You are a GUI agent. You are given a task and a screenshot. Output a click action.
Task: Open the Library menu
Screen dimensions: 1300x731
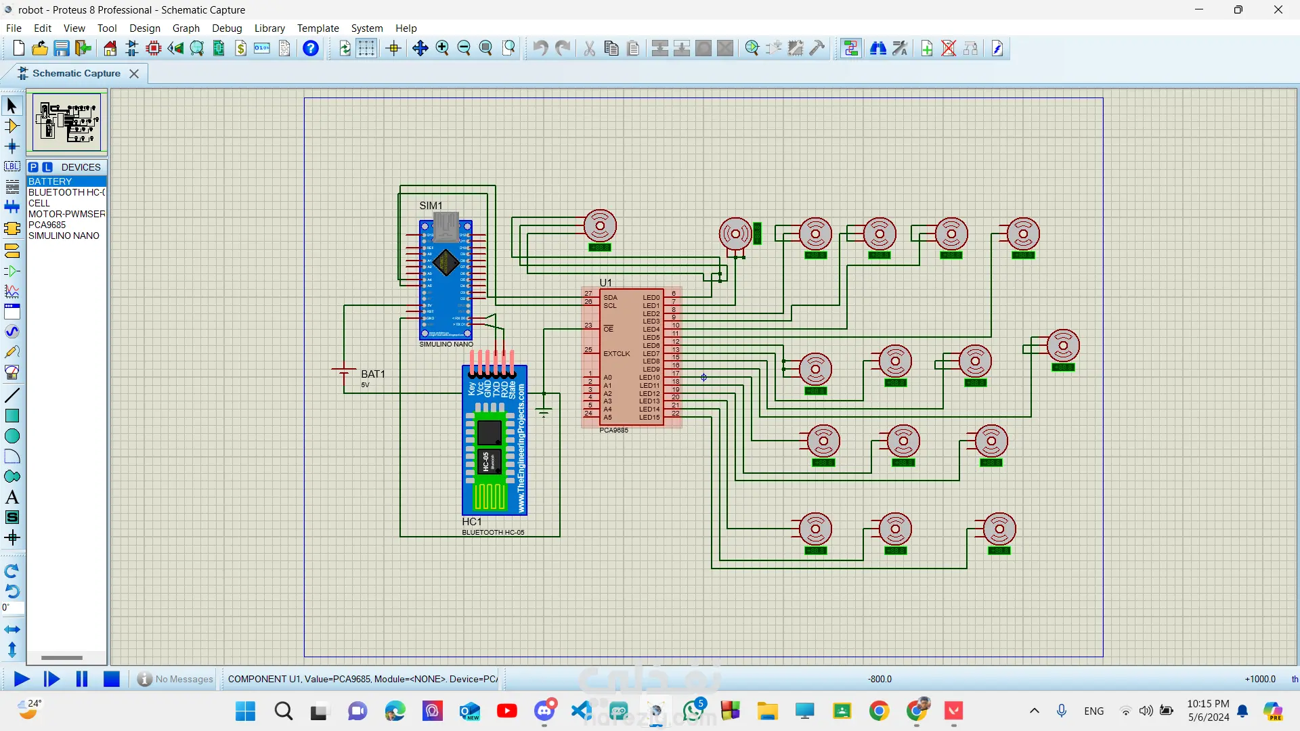click(269, 28)
